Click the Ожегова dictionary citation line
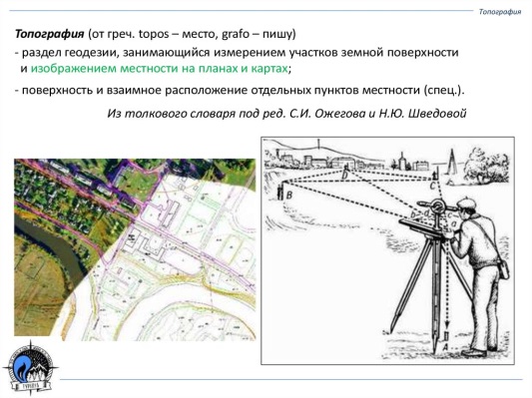The height and width of the screenshot is (398, 532). pos(286,114)
